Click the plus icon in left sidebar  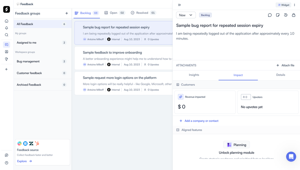(x=6, y=69)
